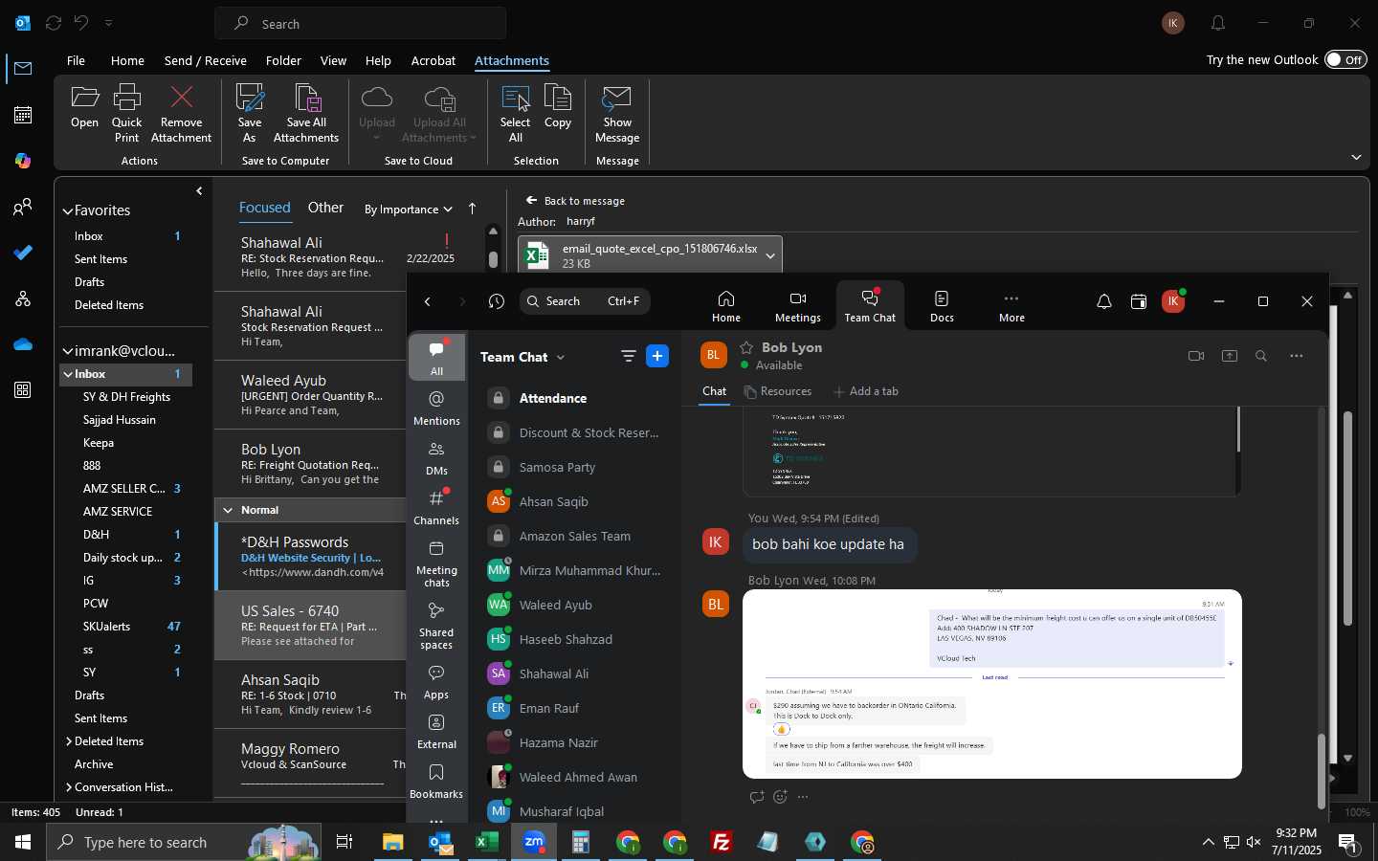
Task: Open File menu in Outlook
Action: [76, 60]
